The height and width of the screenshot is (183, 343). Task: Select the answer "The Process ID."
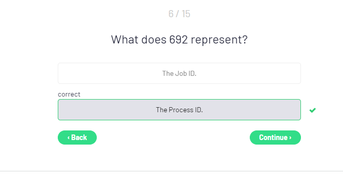179,110
